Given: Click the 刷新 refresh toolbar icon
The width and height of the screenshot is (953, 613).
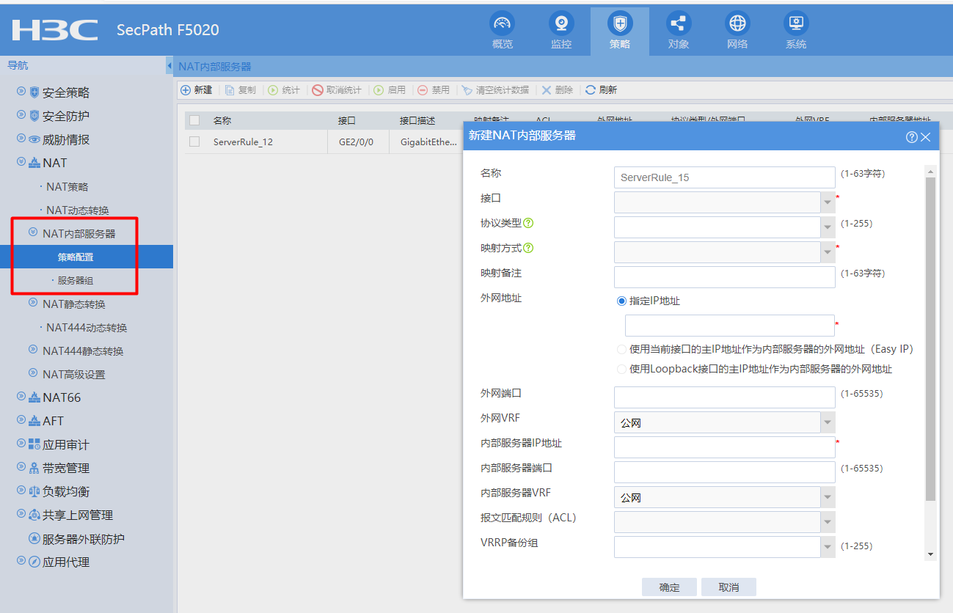Looking at the screenshot, I should coord(590,90).
